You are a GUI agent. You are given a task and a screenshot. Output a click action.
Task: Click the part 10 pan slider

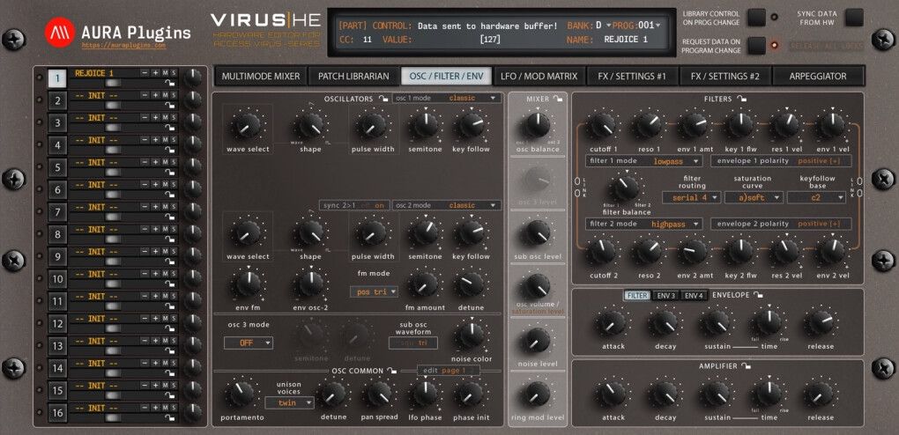(113, 284)
